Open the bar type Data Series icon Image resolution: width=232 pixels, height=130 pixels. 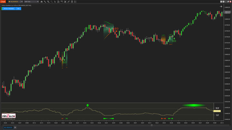[41, 2]
